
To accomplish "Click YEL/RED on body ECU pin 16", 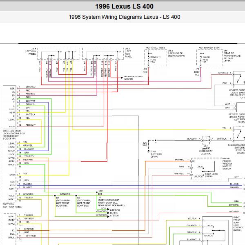I will coord(29,156).
